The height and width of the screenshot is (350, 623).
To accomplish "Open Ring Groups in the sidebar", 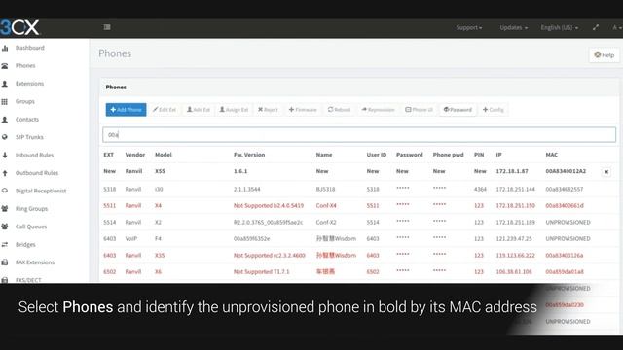I will 31,208.
